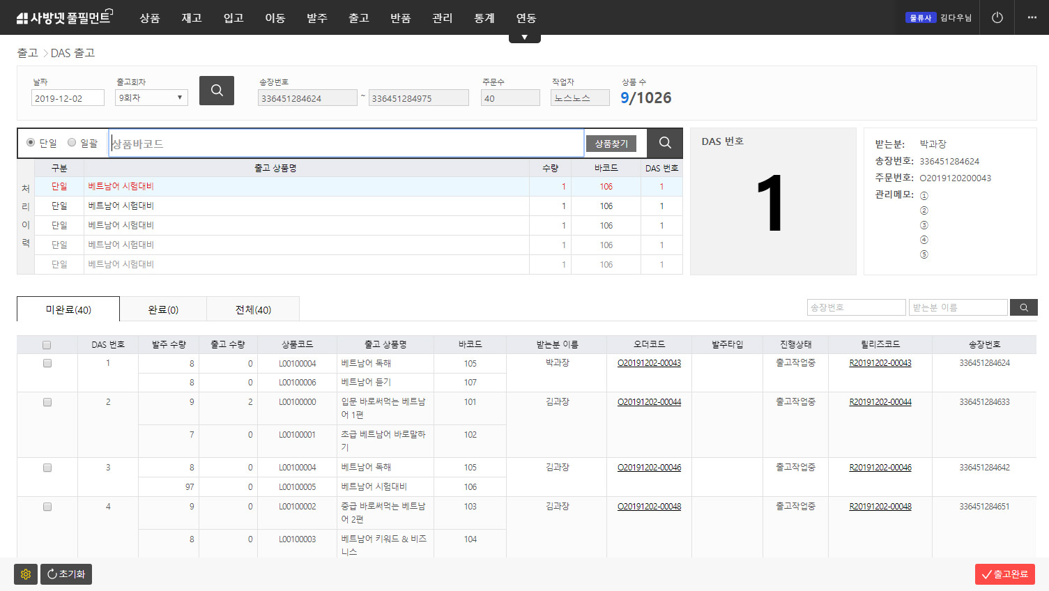
Task: Click the 상품바코드 input field
Action: pyautogui.click(x=346, y=144)
